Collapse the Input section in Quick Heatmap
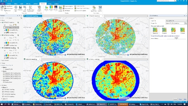The width and height of the screenshot is (188, 106). pos(150,18)
